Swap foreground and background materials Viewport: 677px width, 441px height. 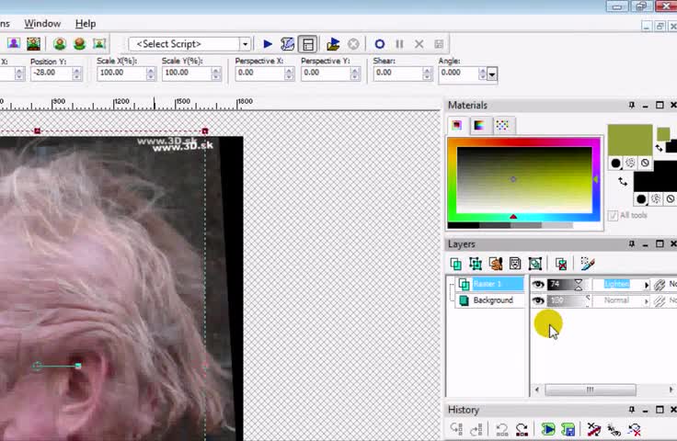click(x=623, y=182)
